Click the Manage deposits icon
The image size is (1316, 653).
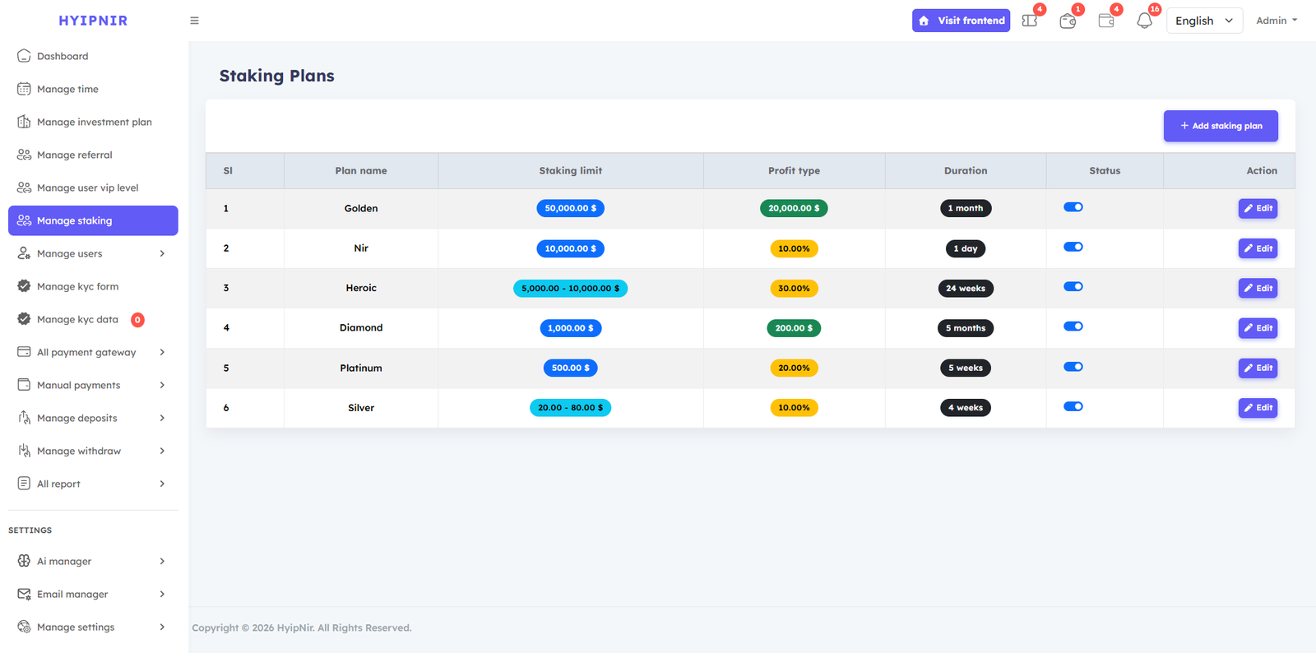pos(24,418)
